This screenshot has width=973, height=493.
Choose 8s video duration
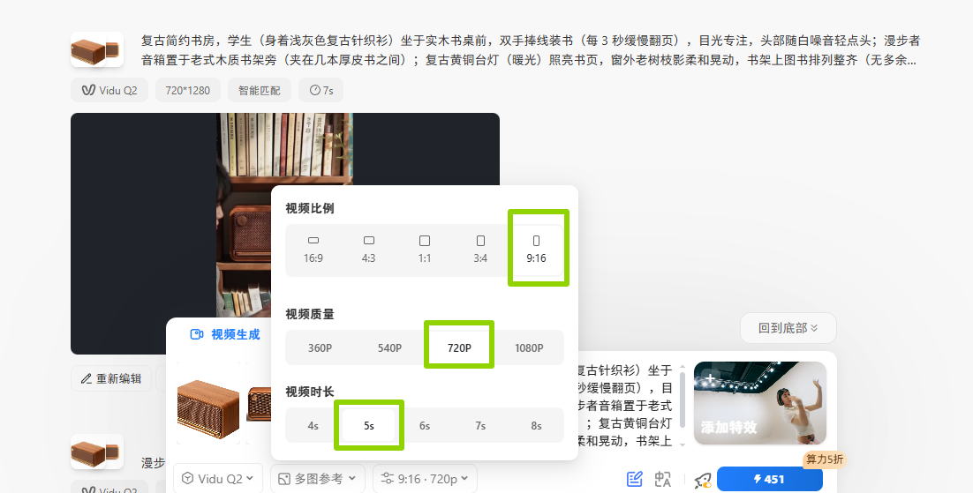point(536,425)
